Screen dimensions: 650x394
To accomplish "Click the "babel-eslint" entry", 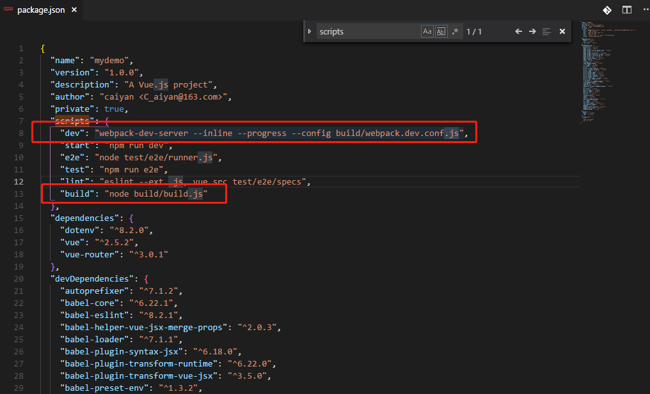I will pyautogui.click(x=95, y=315).
